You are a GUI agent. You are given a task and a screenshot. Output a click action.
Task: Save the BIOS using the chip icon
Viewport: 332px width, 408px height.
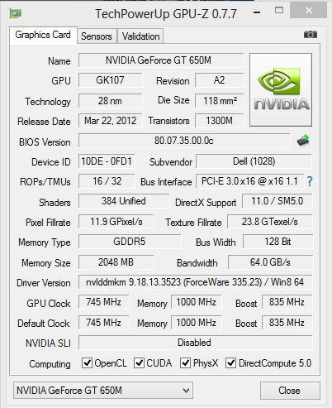pos(303,141)
